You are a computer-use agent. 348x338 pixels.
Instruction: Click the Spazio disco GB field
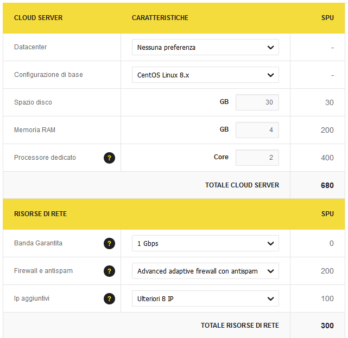257,103
